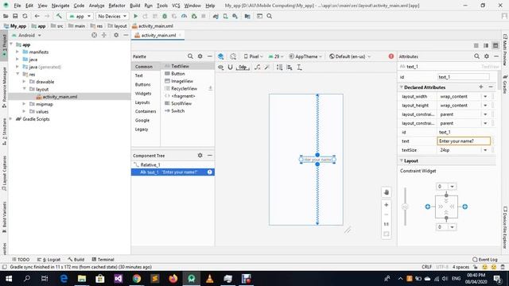
Task: Open the Build menu
Action: coord(134,6)
